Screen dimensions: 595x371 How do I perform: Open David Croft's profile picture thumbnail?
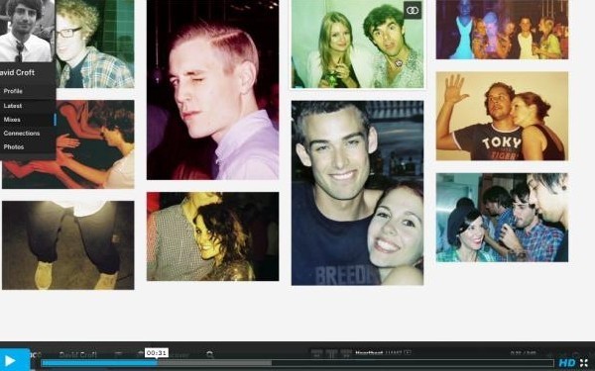click(x=26, y=31)
